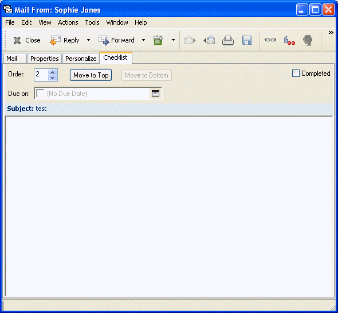Viewport: 338px width, 313px height.
Task: Switch to the Properties tab
Action: pyautogui.click(x=45, y=59)
